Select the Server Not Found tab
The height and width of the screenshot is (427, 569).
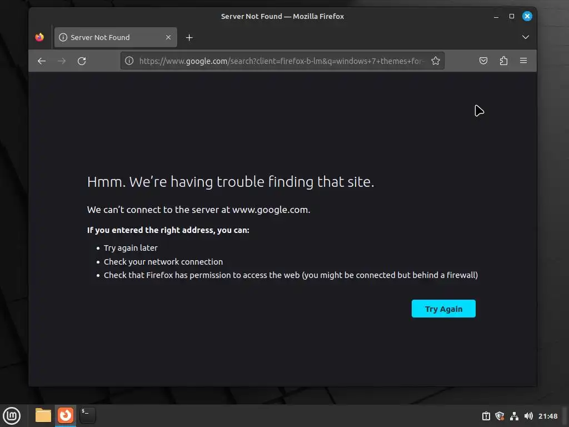click(x=116, y=37)
